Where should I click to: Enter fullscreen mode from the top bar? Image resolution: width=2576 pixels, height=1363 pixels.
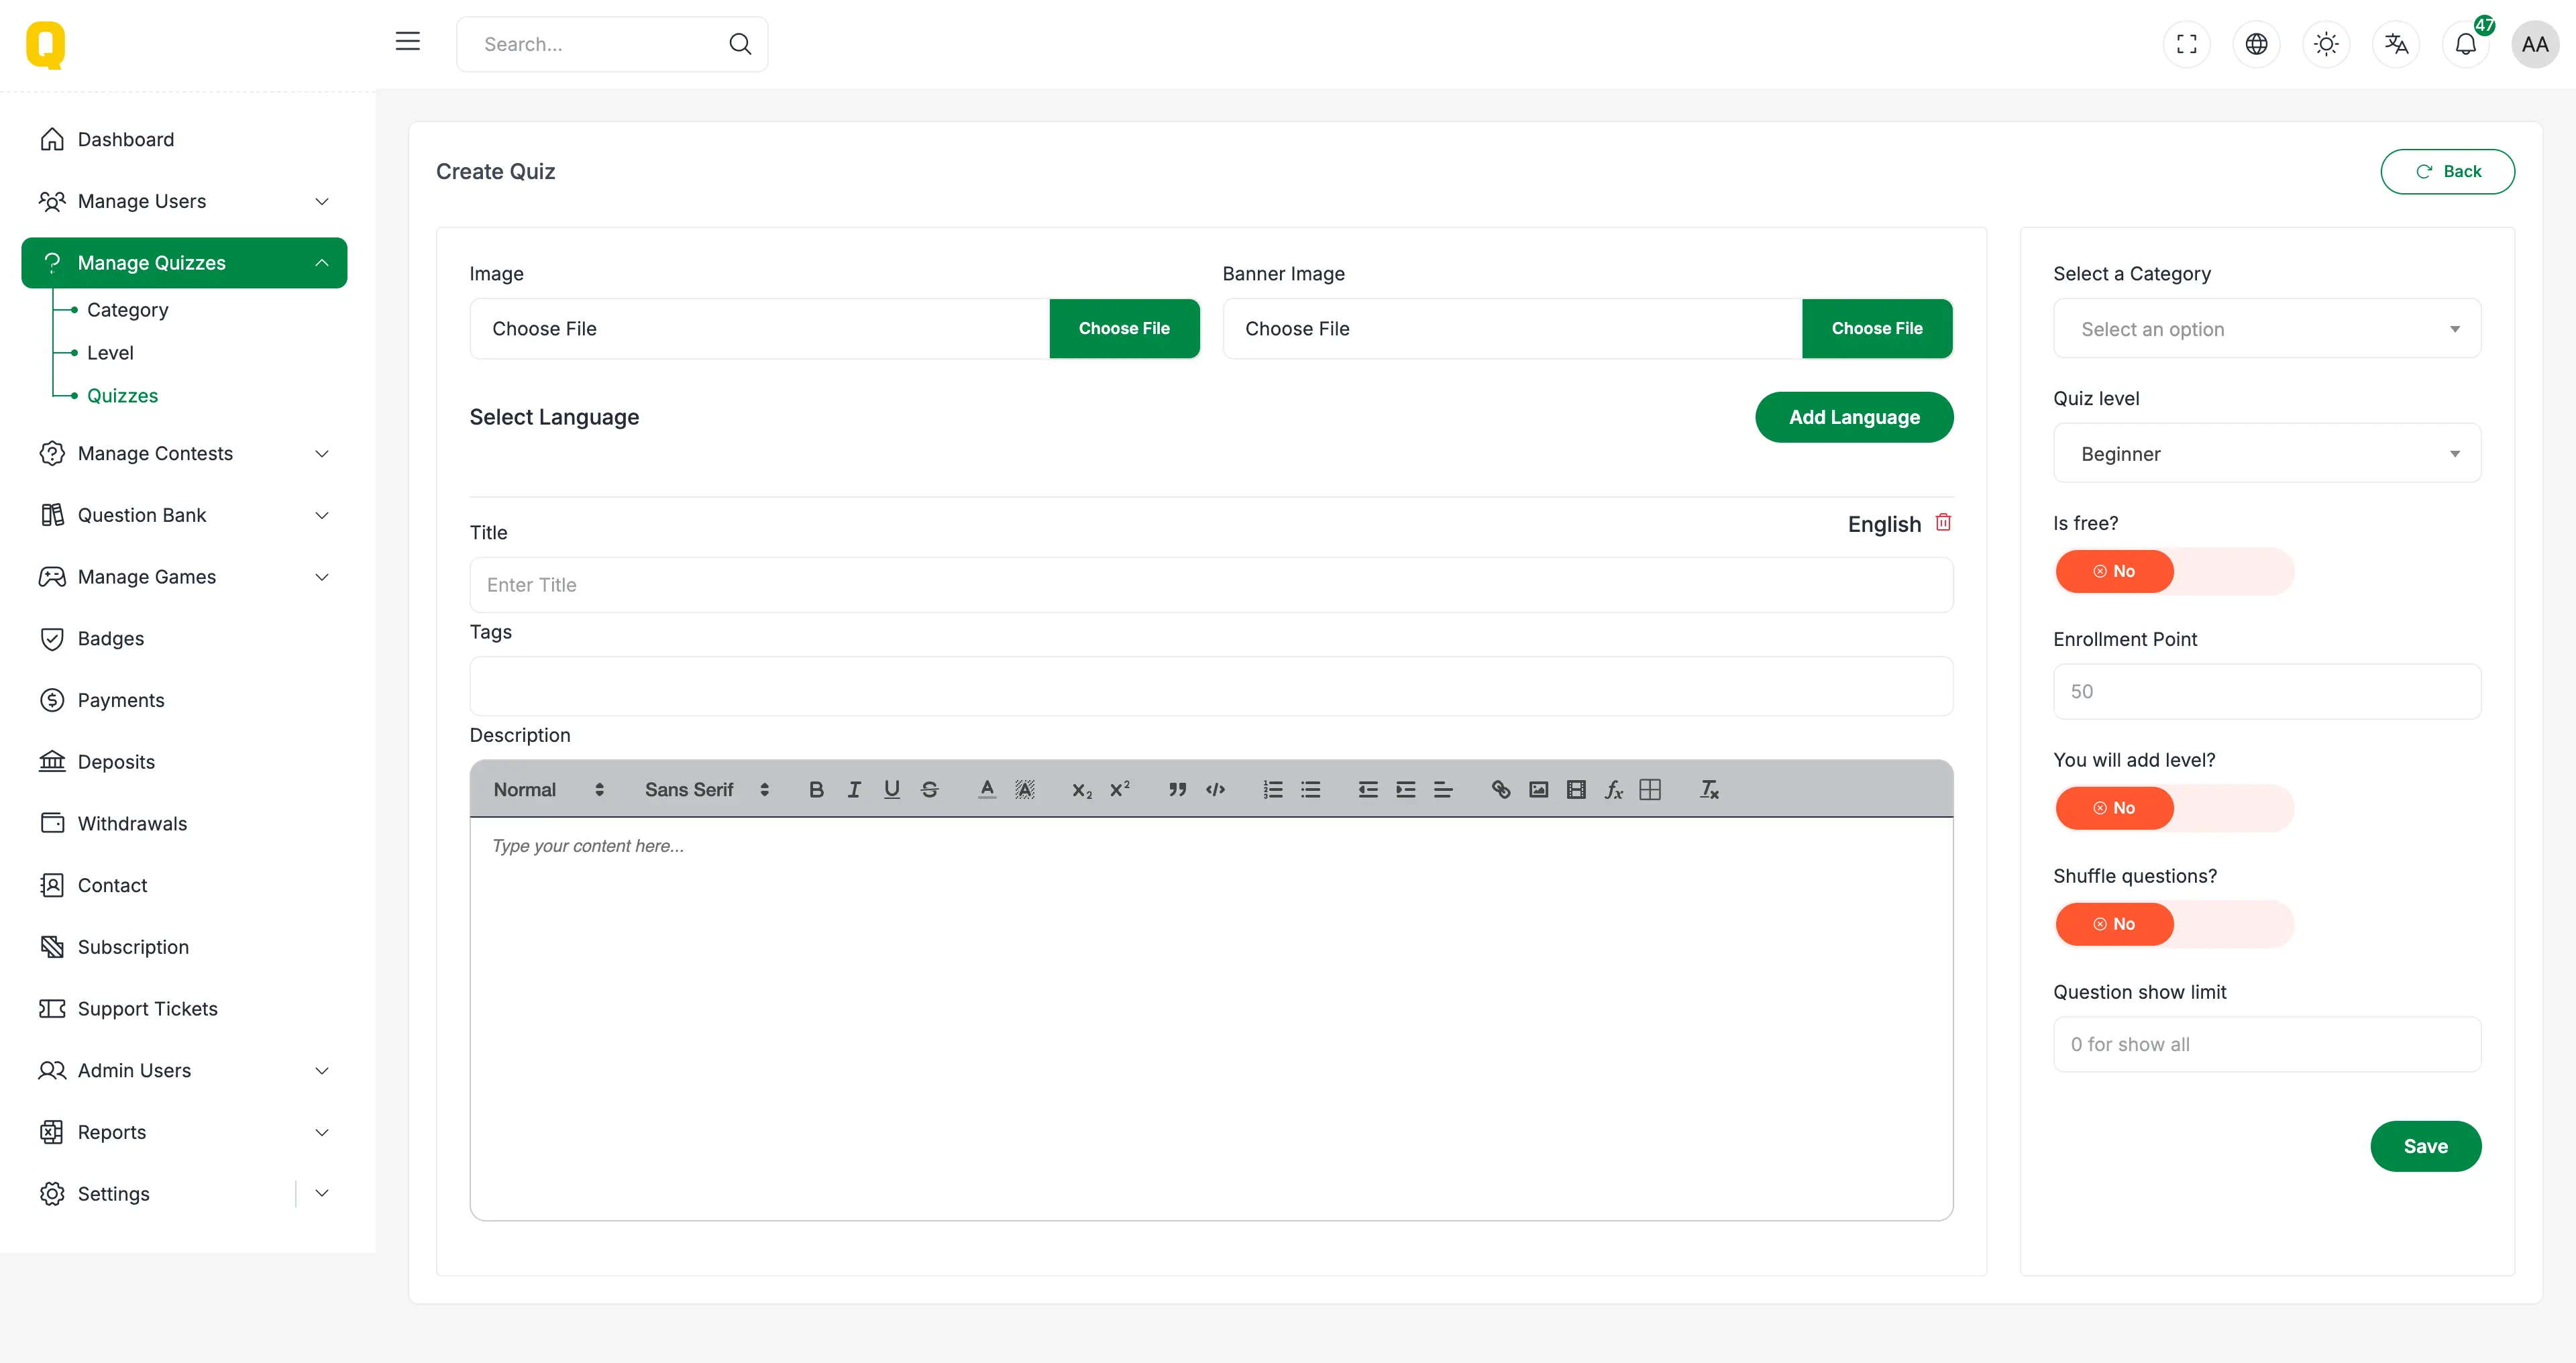2187,44
